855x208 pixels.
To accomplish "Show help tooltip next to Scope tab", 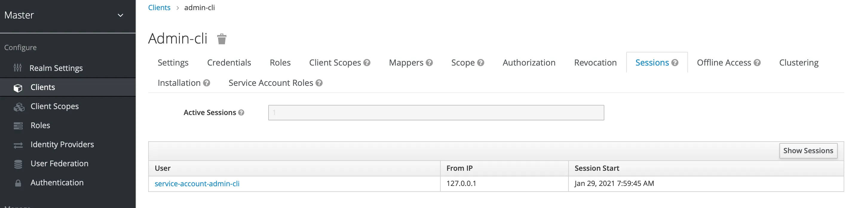I will pos(481,63).
